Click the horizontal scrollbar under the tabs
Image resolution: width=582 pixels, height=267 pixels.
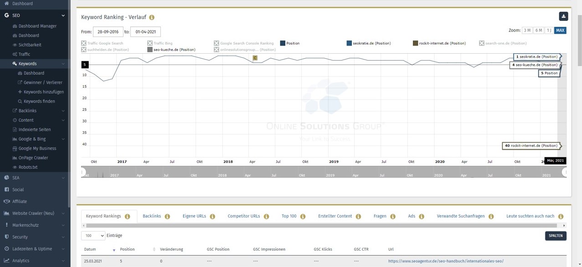(x=321, y=225)
